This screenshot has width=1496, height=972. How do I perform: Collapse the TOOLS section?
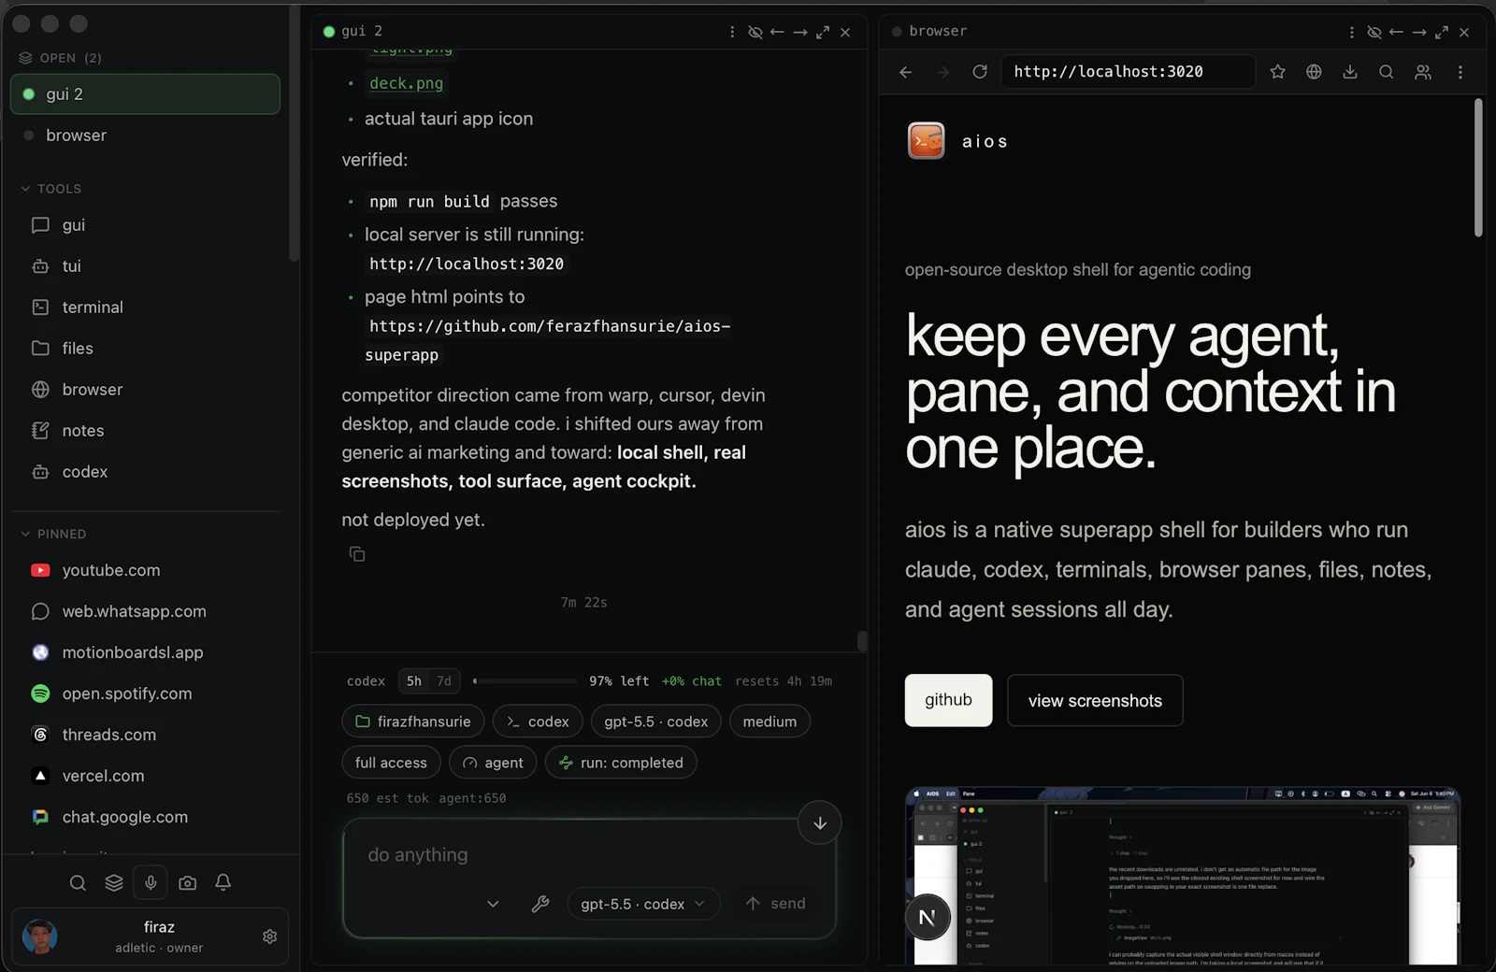(x=51, y=189)
